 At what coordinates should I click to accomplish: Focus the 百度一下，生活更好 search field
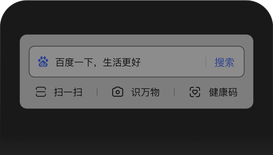pos(137,62)
